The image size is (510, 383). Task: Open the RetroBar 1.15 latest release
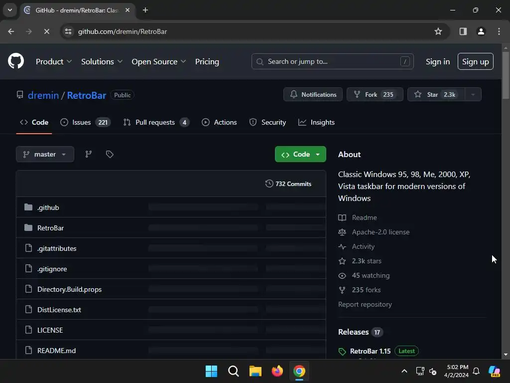(x=370, y=351)
